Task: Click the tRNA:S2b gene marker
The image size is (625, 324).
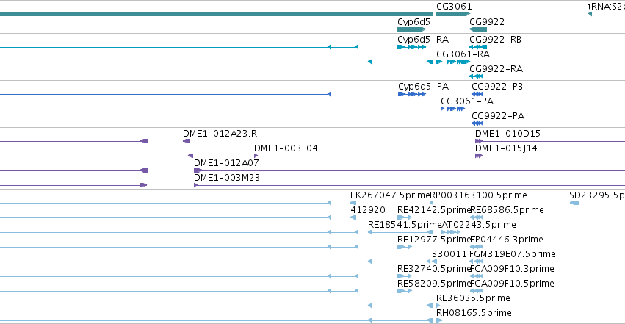Action: (590, 14)
